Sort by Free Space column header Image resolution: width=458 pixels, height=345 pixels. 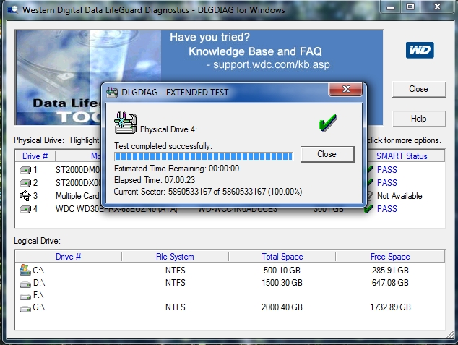tap(390, 257)
